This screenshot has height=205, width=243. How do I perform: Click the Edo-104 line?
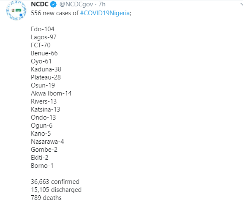(43, 29)
